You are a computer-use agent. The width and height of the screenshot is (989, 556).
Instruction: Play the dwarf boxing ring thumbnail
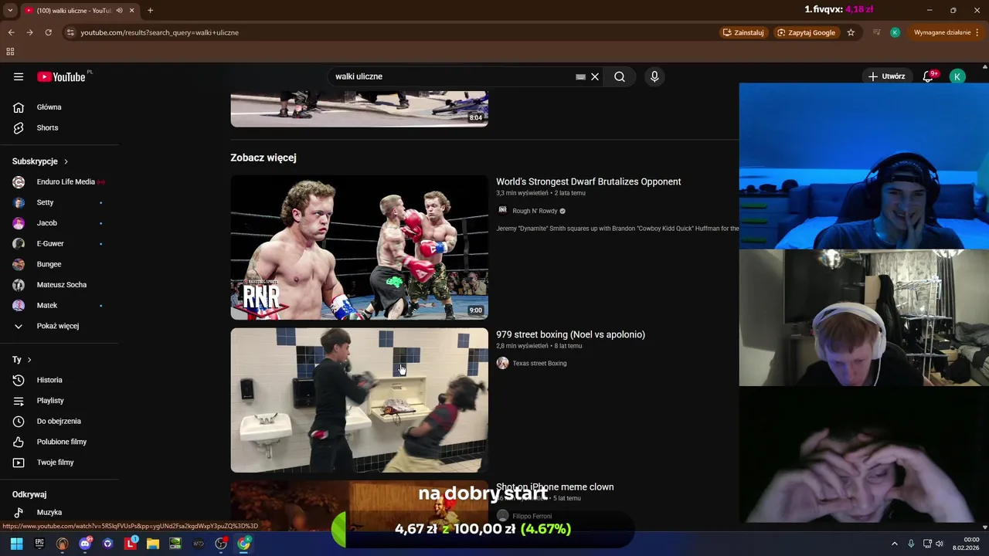[x=359, y=247]
